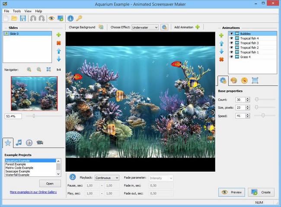Open the Playback Continuous dropdown
281x207 pixels.
point(107,178)
